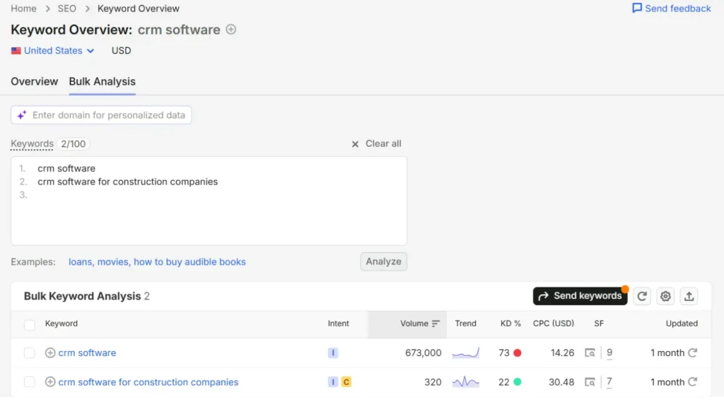Click the CPC (USD) column header
This screenshot has width=724, height=404.
point(553,323)
